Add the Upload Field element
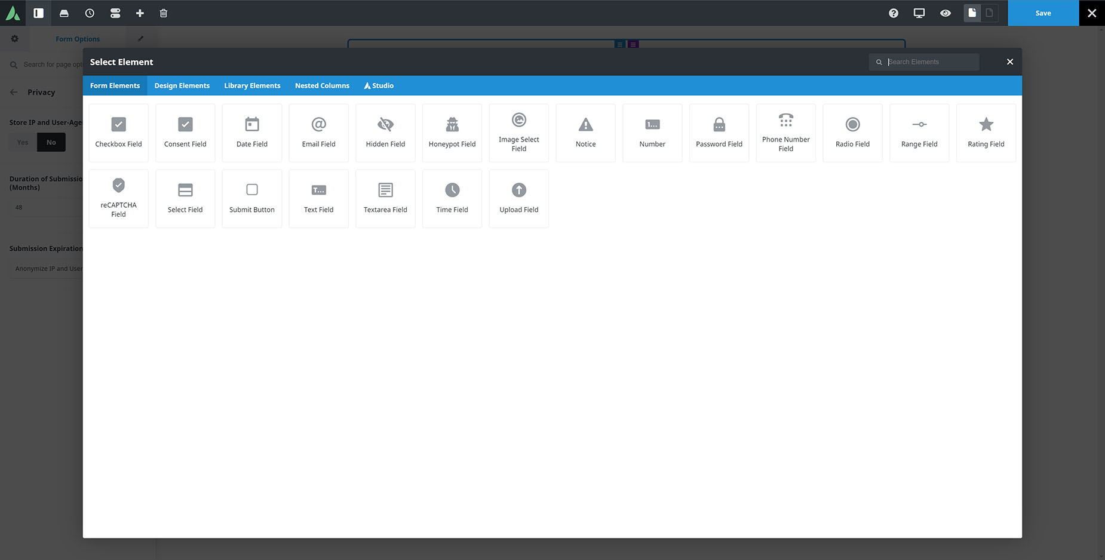 [x=519, y=198]
